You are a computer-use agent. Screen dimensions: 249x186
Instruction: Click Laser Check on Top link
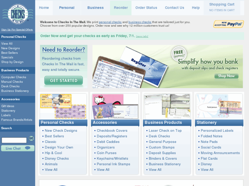(x=165, y=131)
